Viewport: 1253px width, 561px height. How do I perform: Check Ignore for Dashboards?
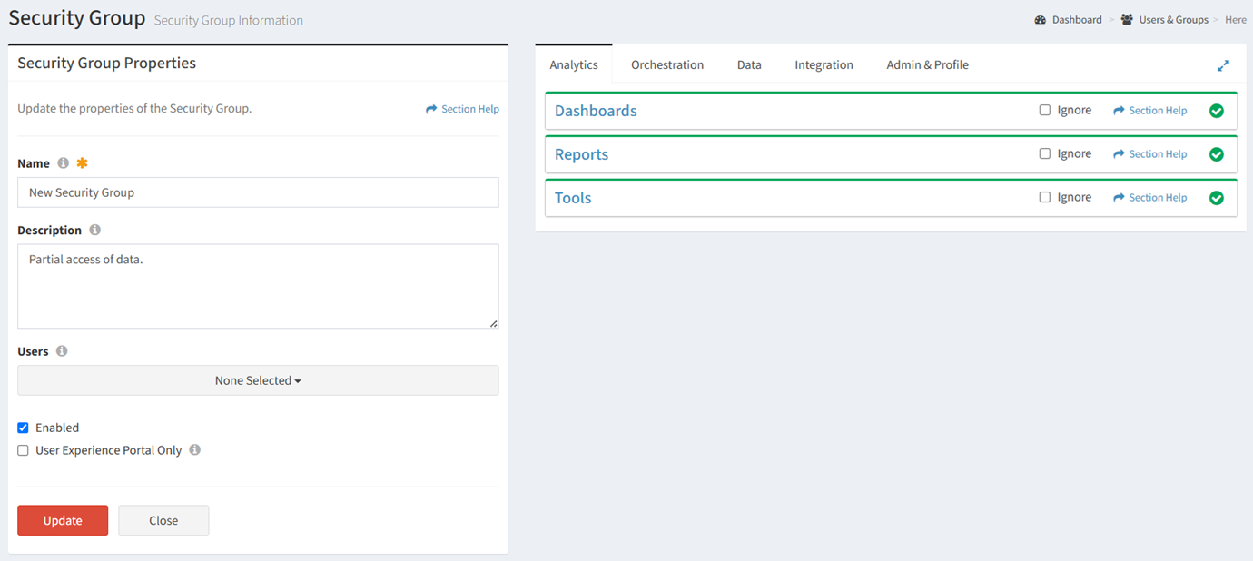click(x=1044, y=110)
